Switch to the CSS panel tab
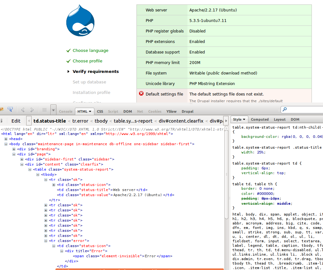Screen dimensions: 323x270 pos(100,111)
